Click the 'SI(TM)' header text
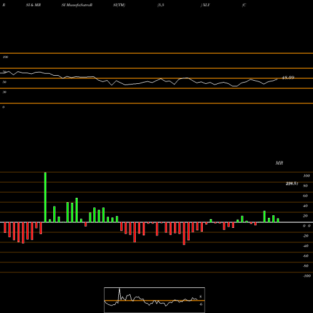This screenshot has height=313, width=313. point(119,5)
